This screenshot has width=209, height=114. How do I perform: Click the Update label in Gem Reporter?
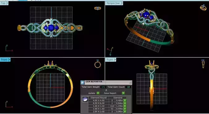92,93
